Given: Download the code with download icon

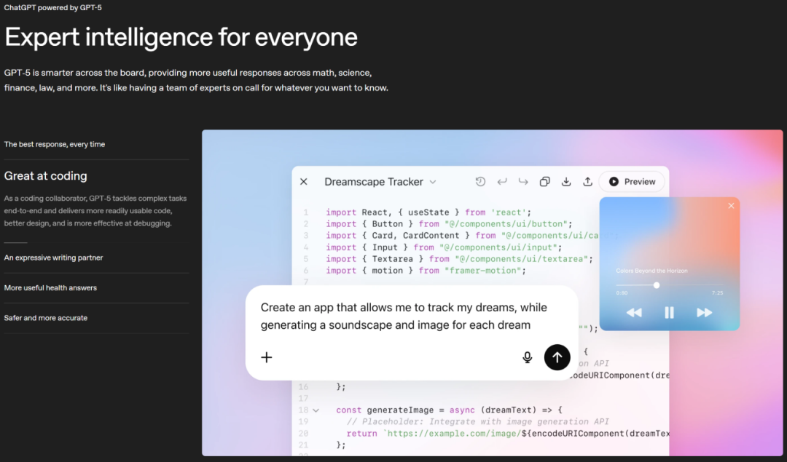Looking at the screenshot, I should [566, 182].
